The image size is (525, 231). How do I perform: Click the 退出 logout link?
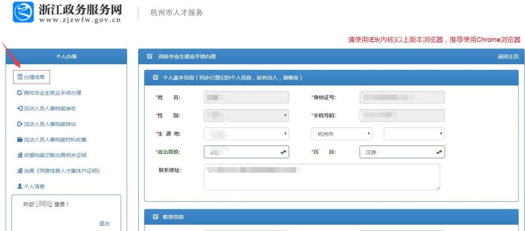click(x=104, y=224)
